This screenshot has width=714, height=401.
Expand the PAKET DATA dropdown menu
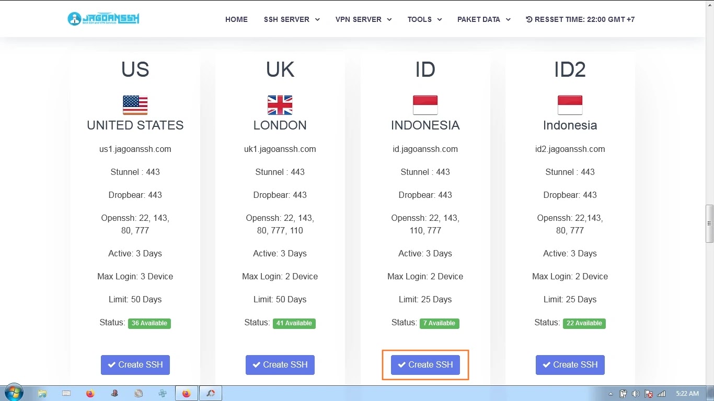pyautogui.click(x=483, y=19)
